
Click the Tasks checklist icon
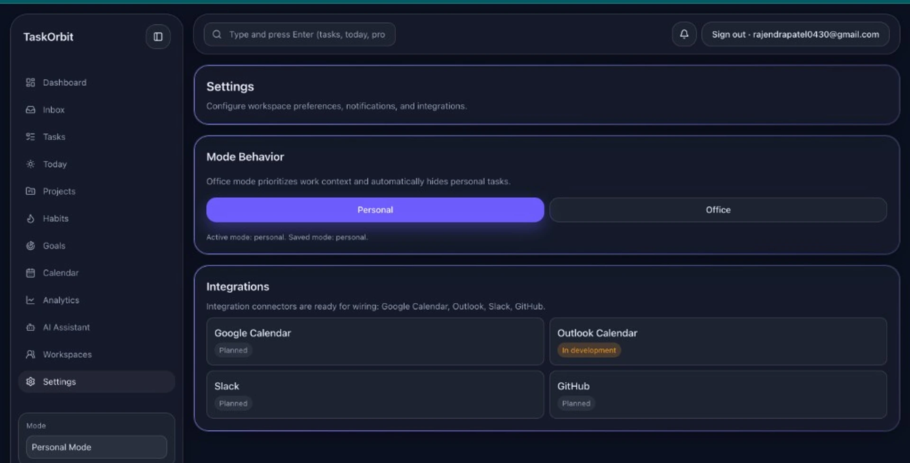click(x=30, y=136)
